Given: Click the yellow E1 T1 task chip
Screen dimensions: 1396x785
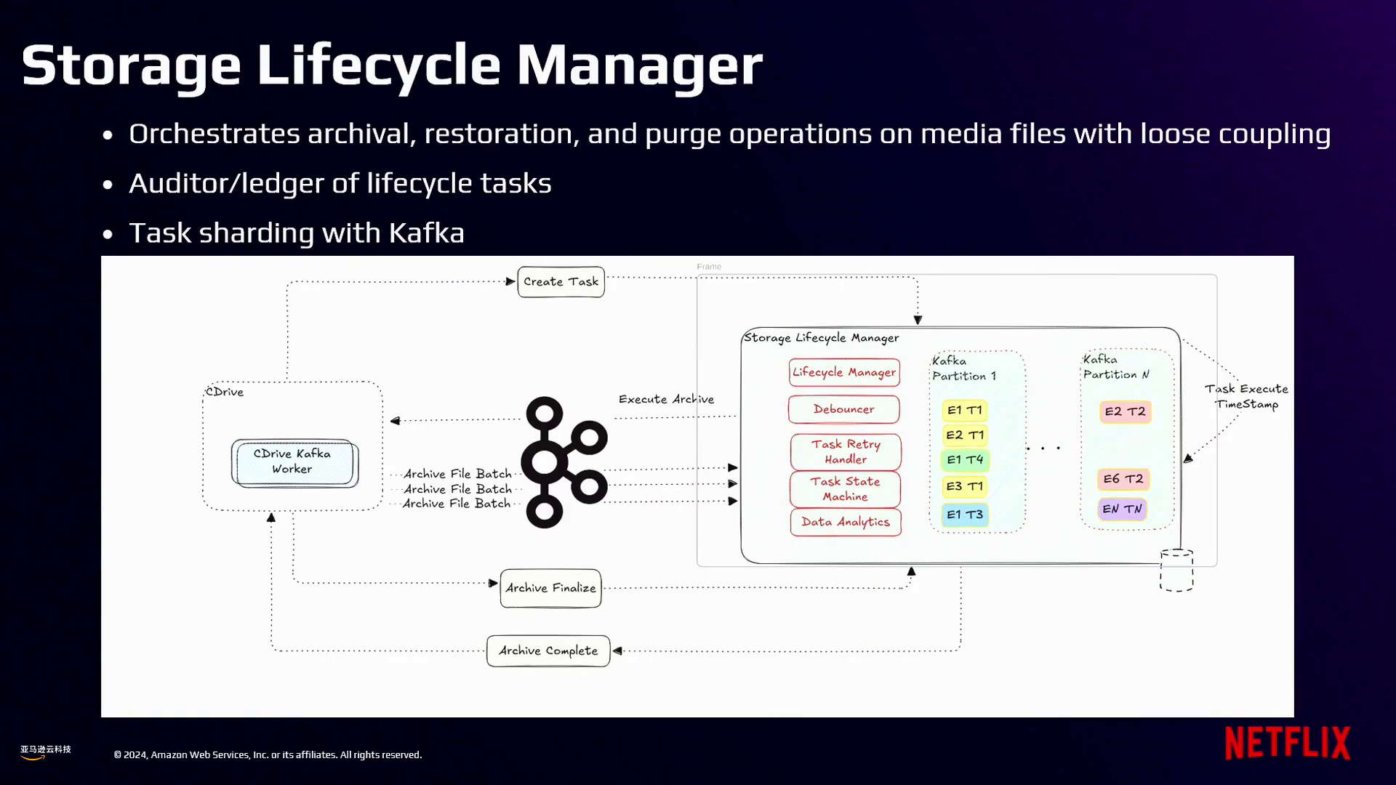Looking at the screenshot, I should 964,411.
